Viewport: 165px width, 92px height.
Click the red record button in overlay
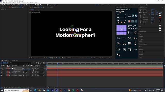160,18
